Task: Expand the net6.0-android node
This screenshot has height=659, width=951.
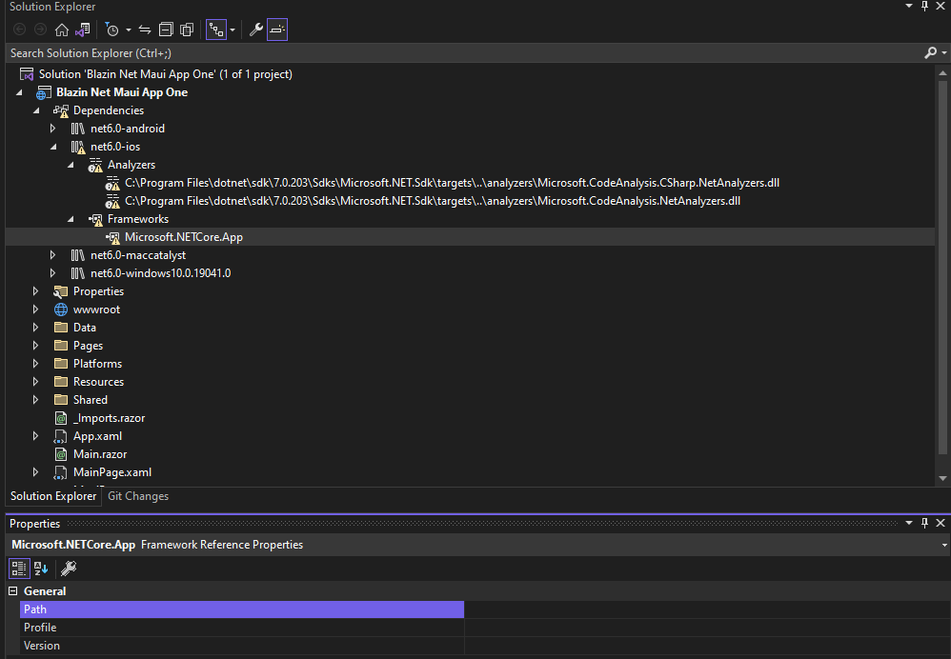Action: tap(54, 128)
